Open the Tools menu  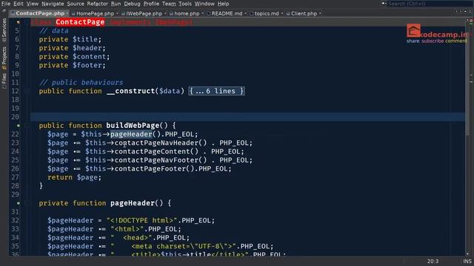click(184, 4)
